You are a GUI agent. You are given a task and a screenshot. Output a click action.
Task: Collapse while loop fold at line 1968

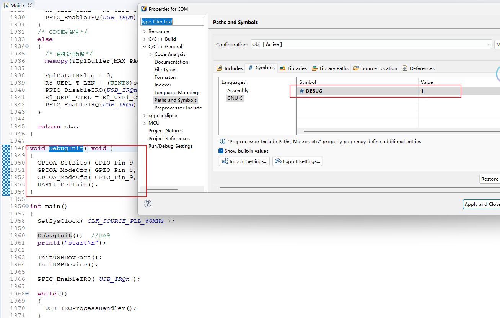coord(27,294)
